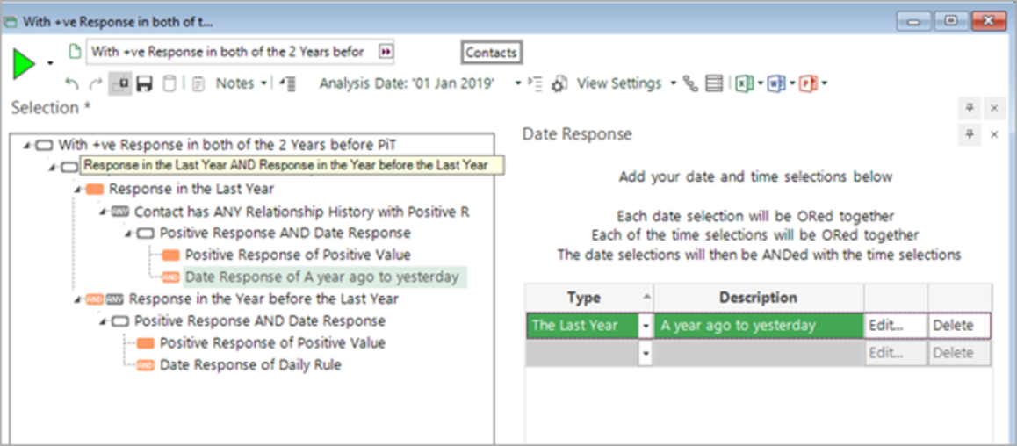The height and width of the screenshot is (446, 1017).
Task: Collapse the Response in the Last Year node
Action: pyautogui.click(x=77, y=190)
